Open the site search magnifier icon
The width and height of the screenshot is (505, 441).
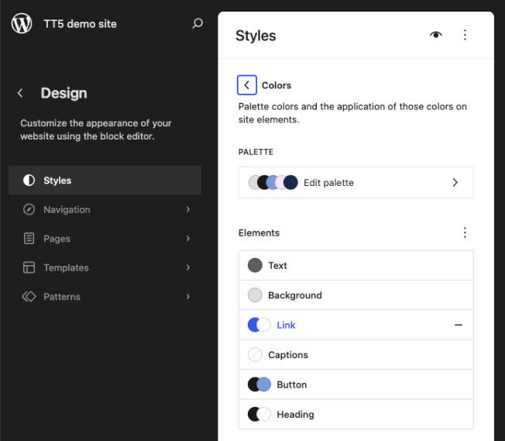tap(198, 23)
